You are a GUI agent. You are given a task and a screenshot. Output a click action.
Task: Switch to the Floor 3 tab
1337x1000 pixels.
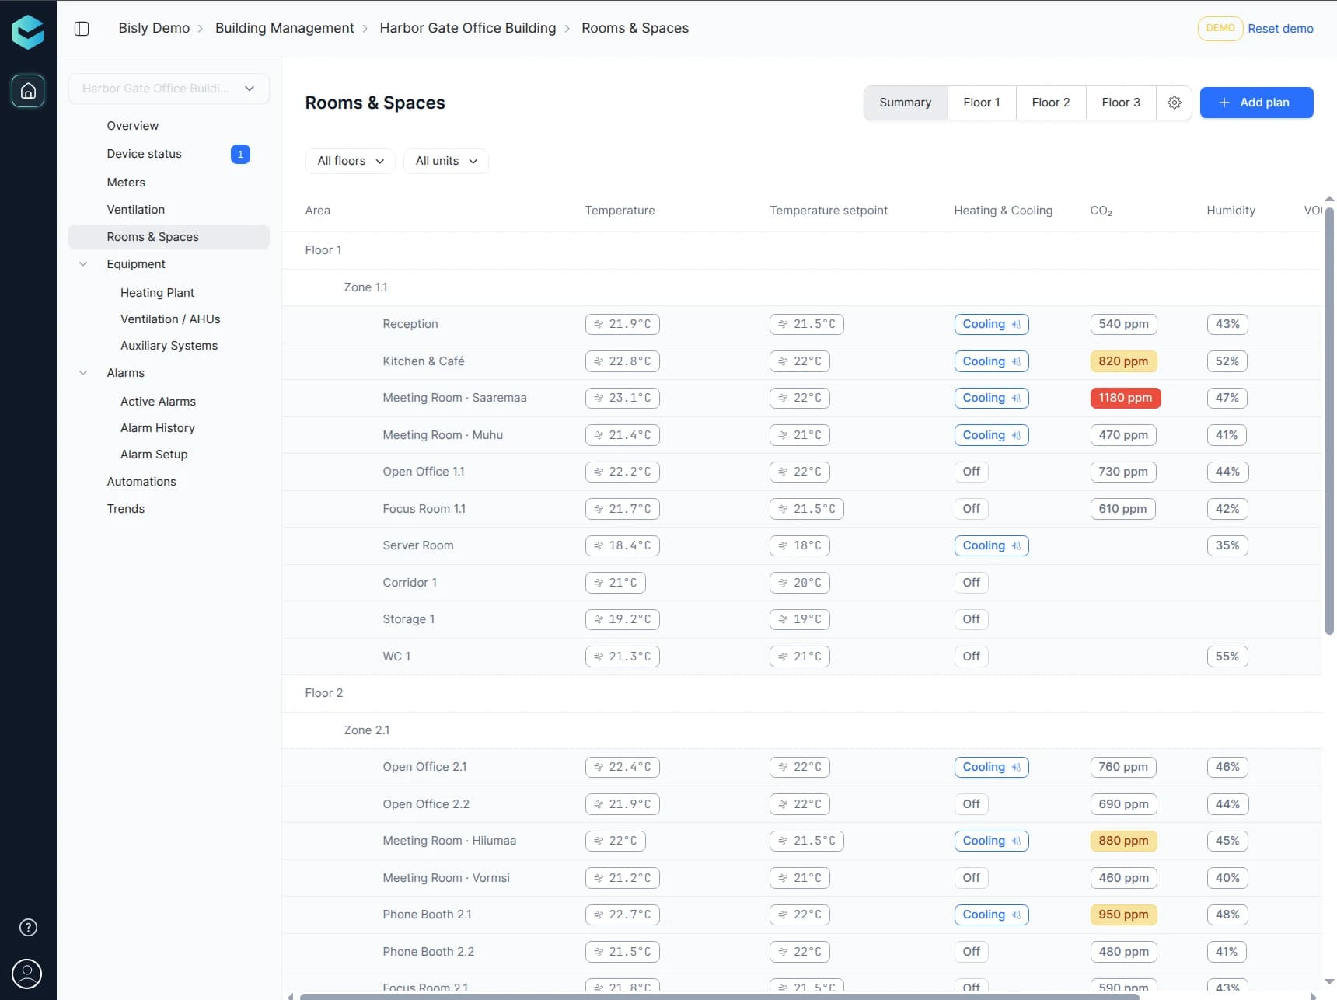(1120, 103)
